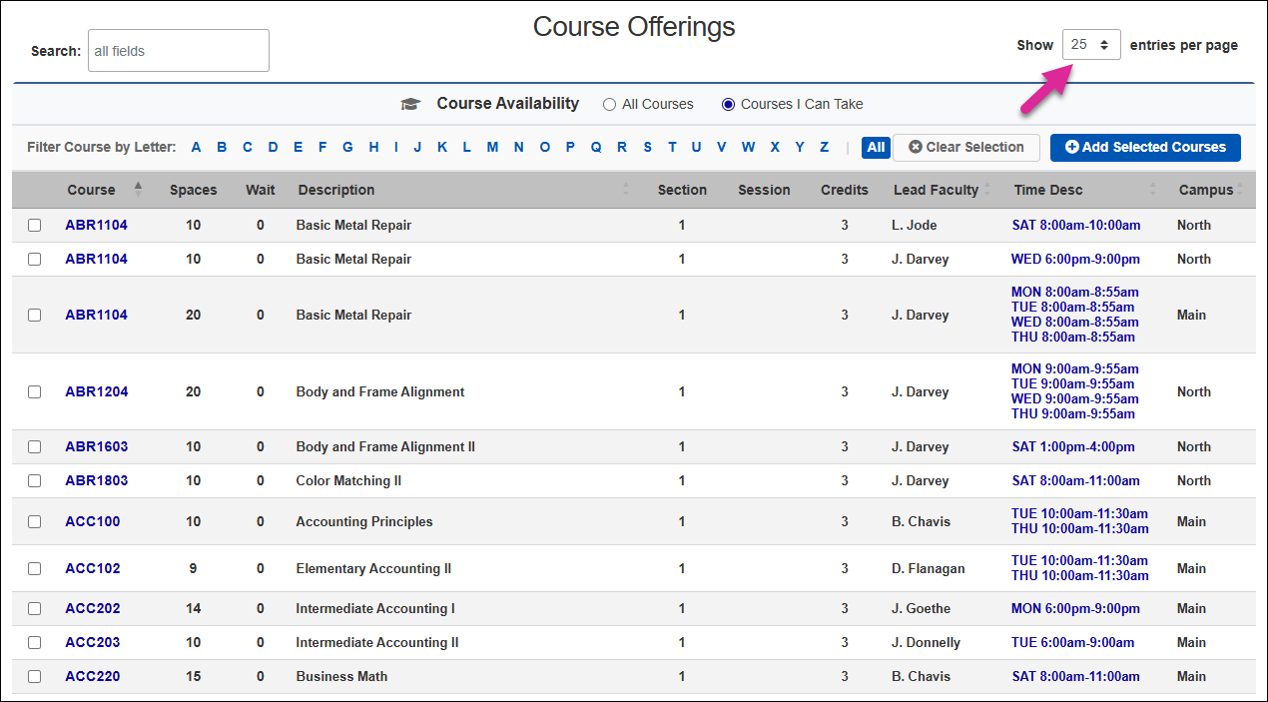The width and height of the screenshot is (1268, 702).
Task: Click the graduation cap Course Availability icon
Action: pyautogui.click(x=410, y=104)
